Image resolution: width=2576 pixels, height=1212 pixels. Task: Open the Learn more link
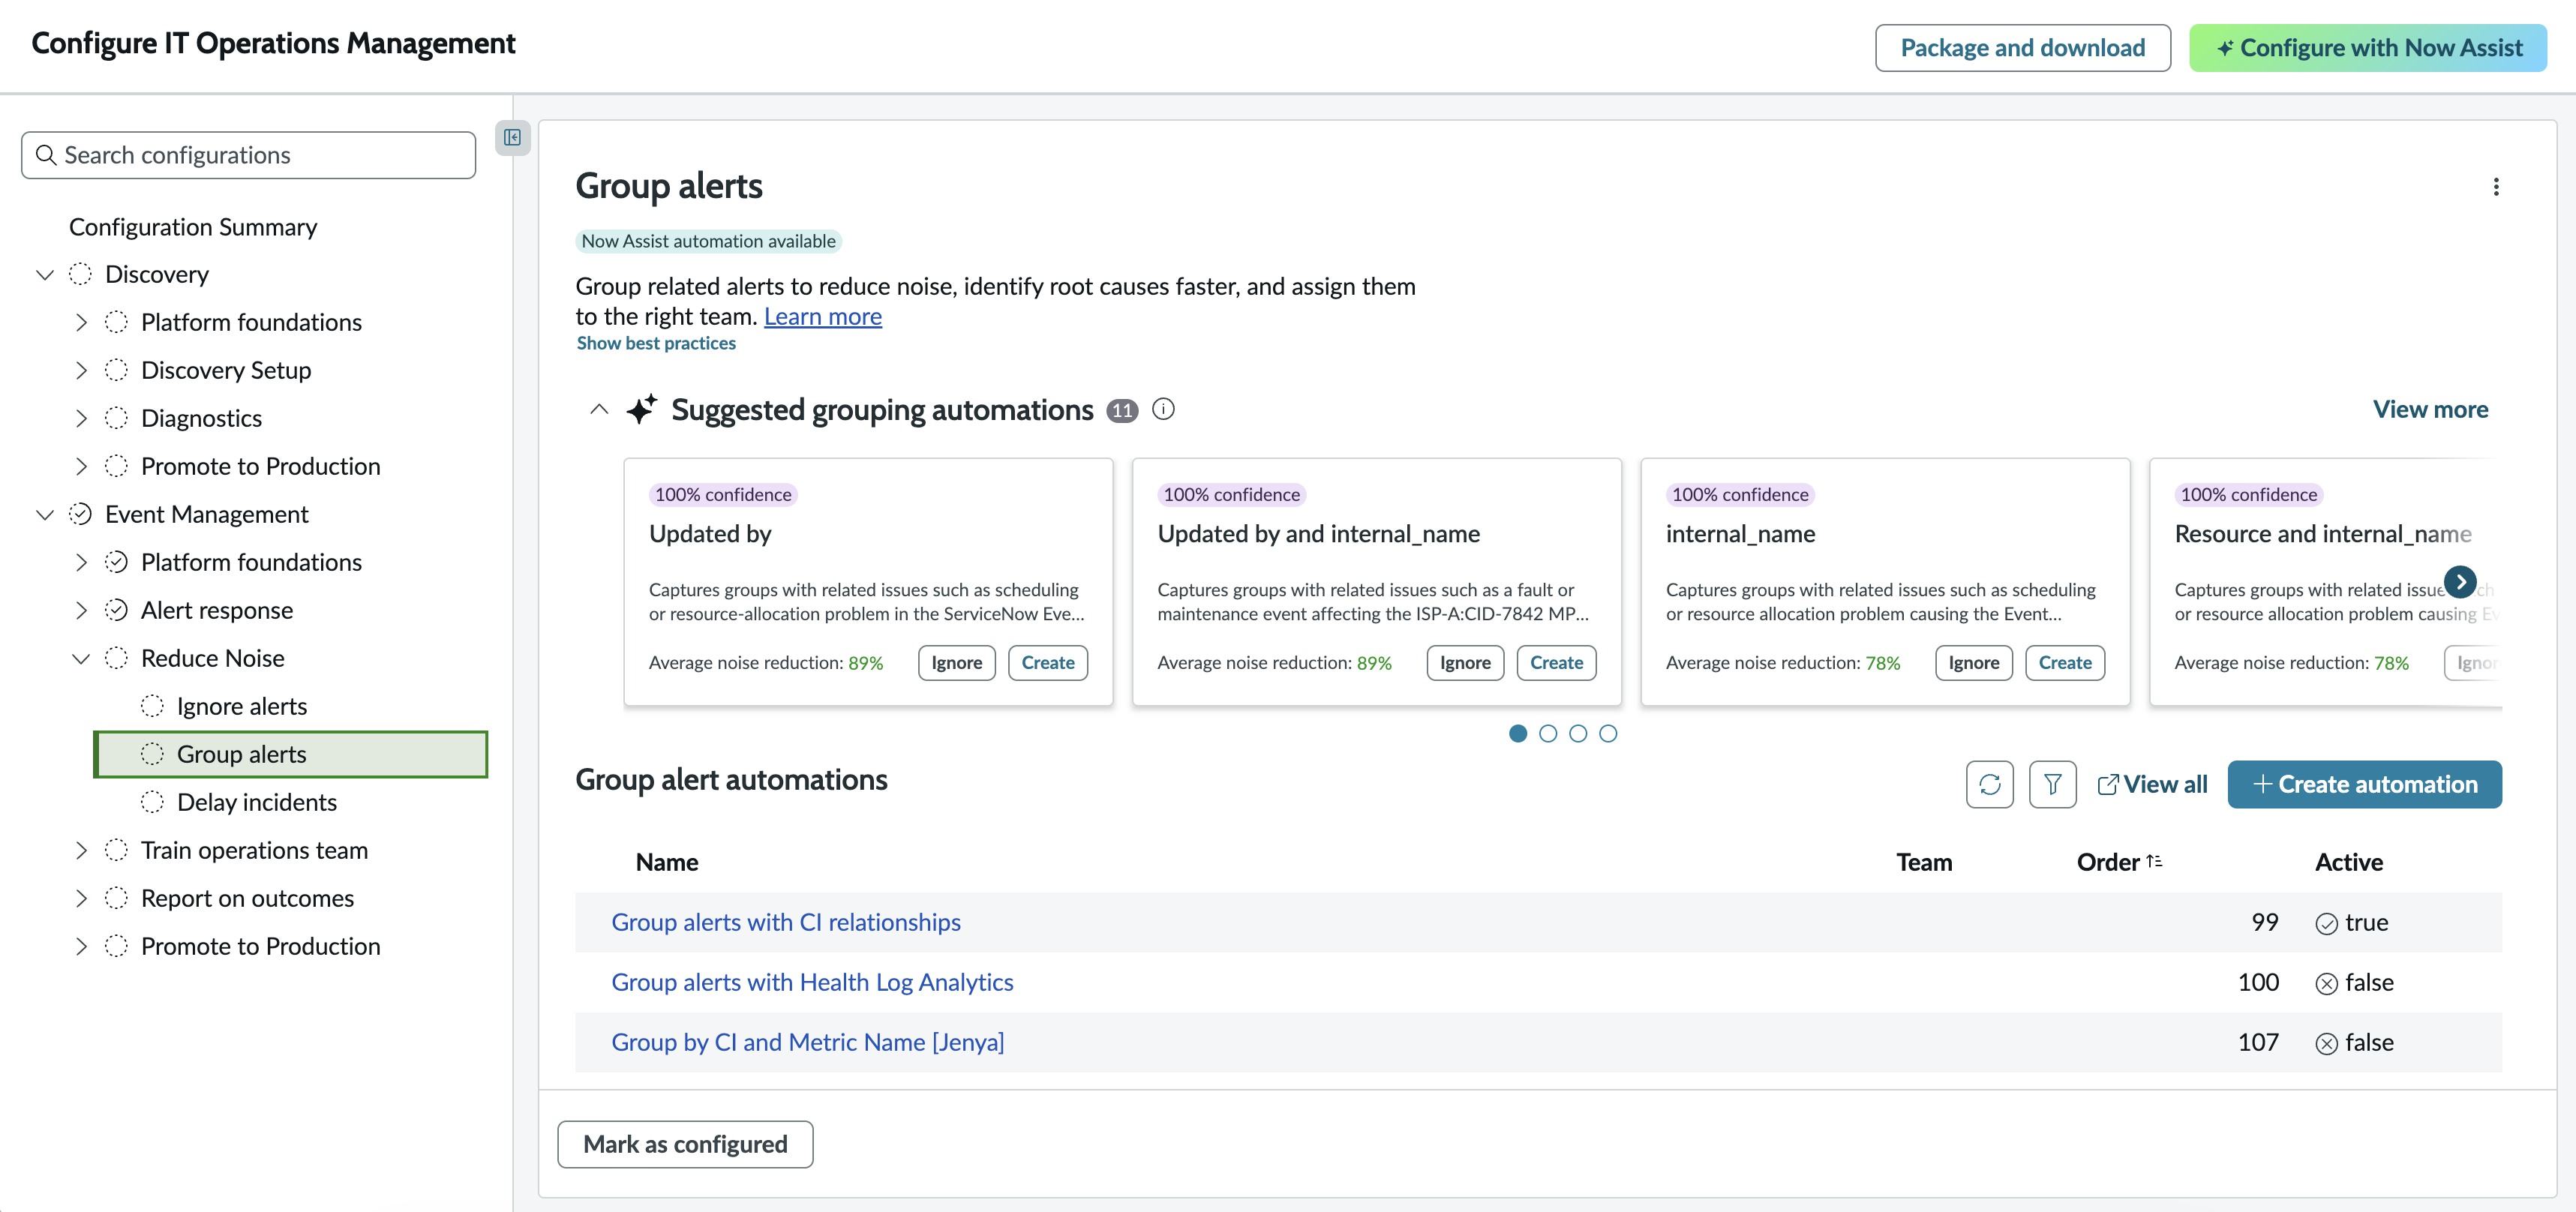822,316
